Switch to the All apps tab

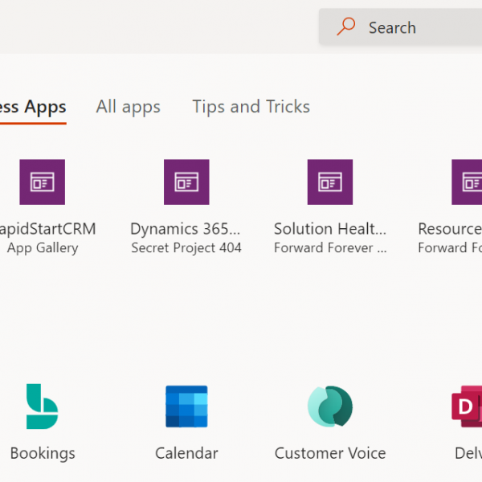pyautogui.click(x=129, y=107)
